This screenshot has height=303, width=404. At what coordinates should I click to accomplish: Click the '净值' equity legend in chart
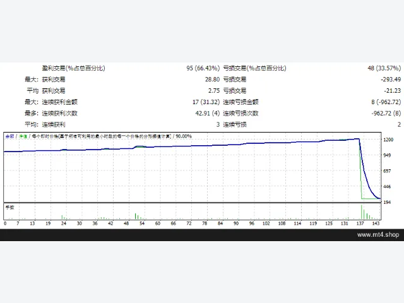(x=23, y=136)
